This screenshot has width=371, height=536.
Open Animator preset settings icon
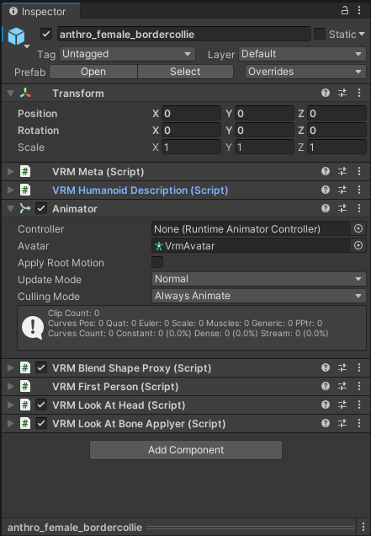pos(342,208)
